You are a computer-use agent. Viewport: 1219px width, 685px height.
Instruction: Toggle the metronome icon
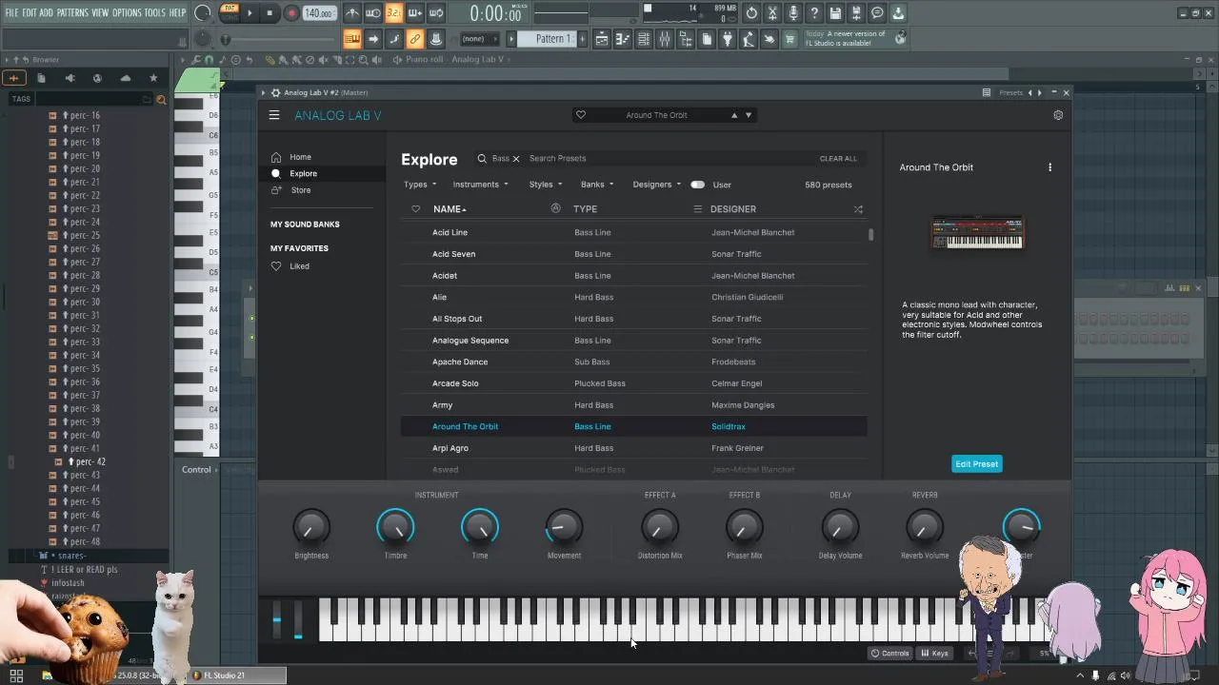(352, 13)
